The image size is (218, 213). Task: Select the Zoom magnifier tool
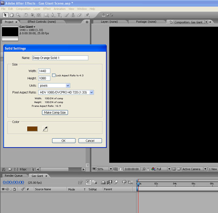pos(18,15)
